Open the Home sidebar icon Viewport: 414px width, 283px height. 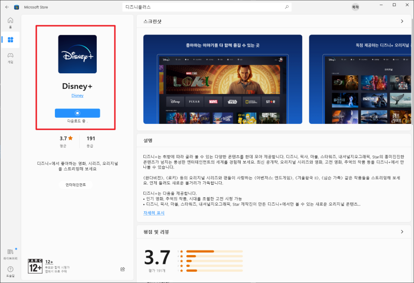pyautogui.click(x=10, y=23)
